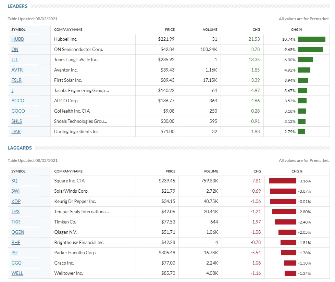Image resolution: width=335 pixels, height=282 pixels.
Task: Select the Laggards table VOLUME column header
Action: point(211,171)
